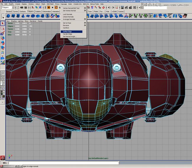Open Vertex Normal Edit Tool options box
Screen dimensions: 192x168
[x=85, y=8]
